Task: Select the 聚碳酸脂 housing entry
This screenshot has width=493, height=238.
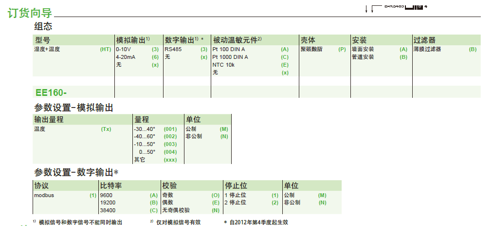Action: coord(311,49)
